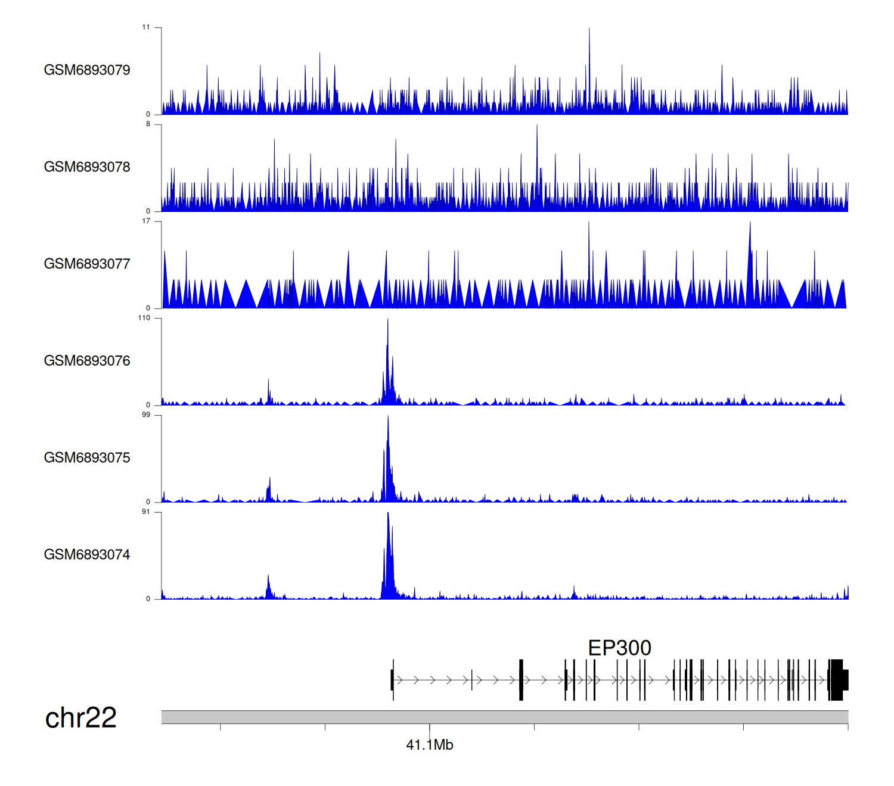Select the first exon at EP300 start
Screen dimensions: 894x786
392,679
